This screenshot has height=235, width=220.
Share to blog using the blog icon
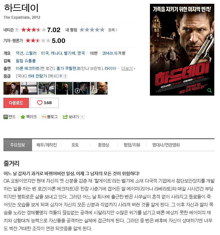(44, 117)
